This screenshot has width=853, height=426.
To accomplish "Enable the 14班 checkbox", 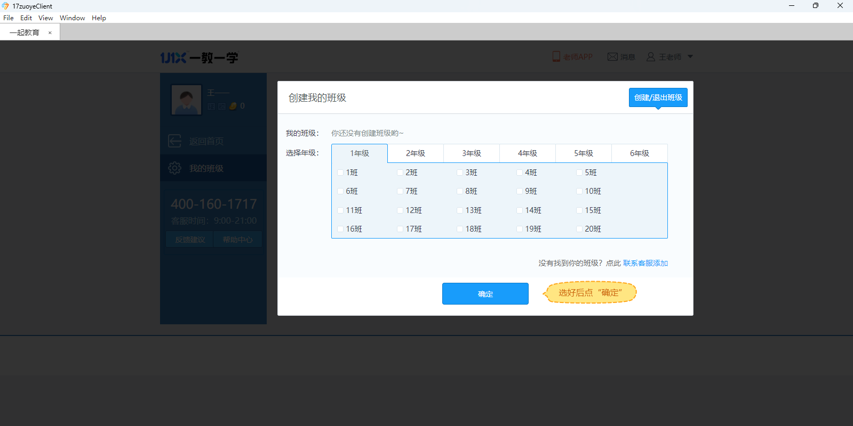I will point(520,210).
